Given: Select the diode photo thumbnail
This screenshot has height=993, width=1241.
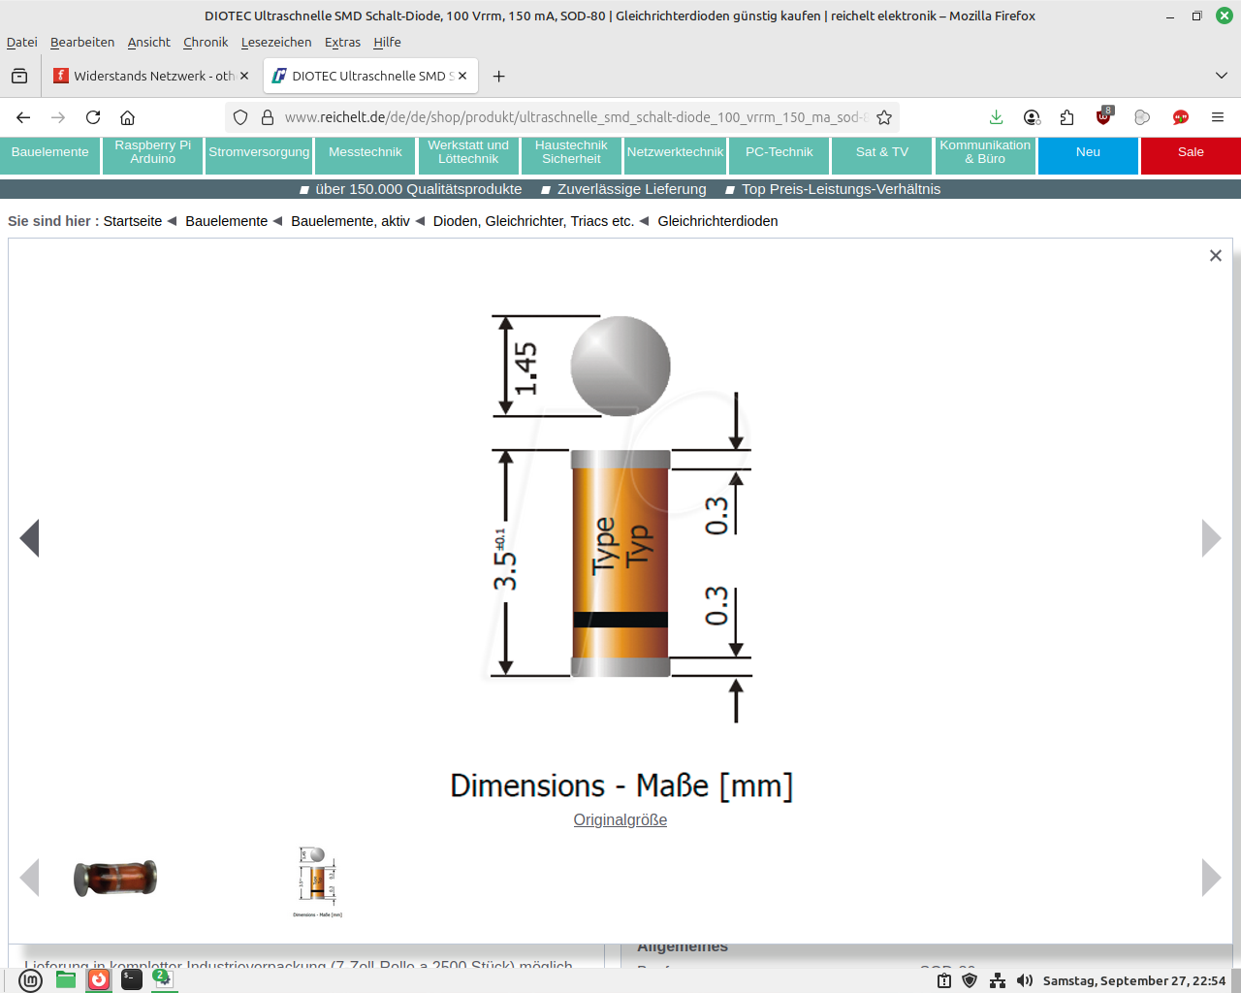Looking at the screenshot, I should coord(115,879).
